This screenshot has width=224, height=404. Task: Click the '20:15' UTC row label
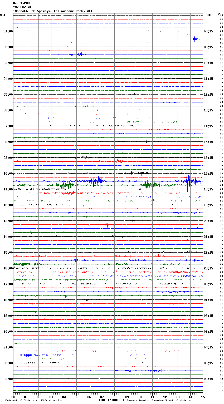point(208,221)
